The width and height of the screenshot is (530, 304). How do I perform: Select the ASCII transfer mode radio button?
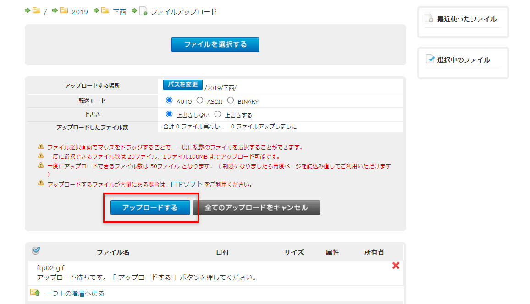click(x=200, y=101)
